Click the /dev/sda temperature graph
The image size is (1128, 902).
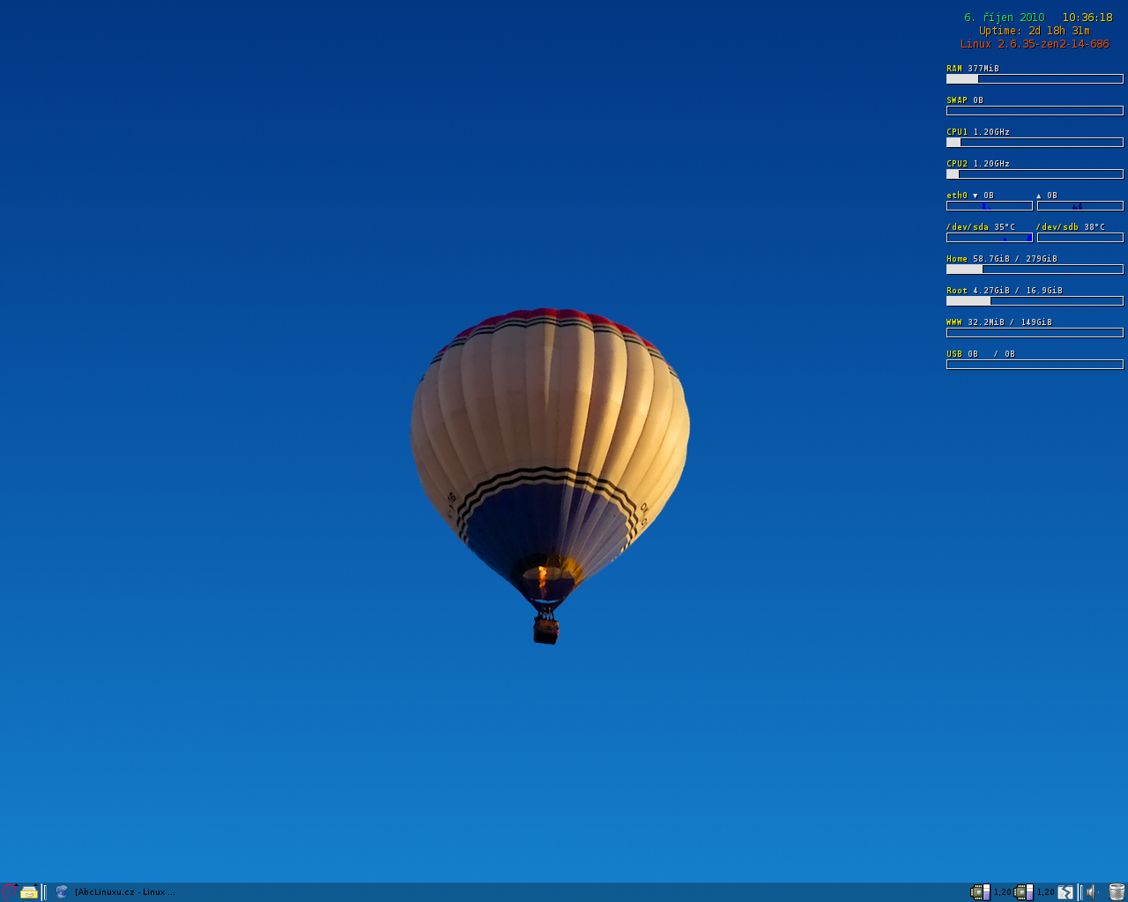coord(989,238)
